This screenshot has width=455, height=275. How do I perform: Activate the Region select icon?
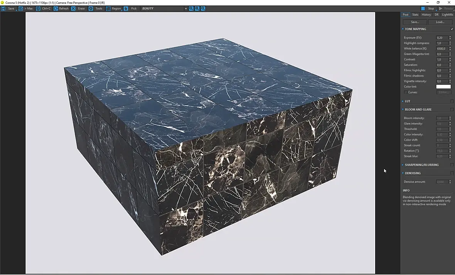(108, 8)
